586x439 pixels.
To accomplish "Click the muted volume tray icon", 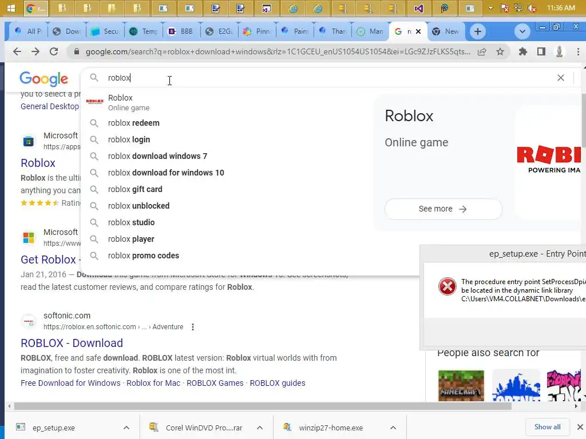I will click(532, 8).
